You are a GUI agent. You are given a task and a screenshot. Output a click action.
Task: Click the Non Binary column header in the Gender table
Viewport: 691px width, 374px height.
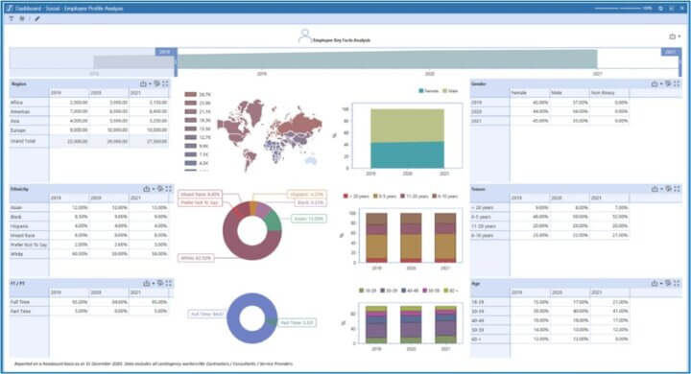coord(609,93)
